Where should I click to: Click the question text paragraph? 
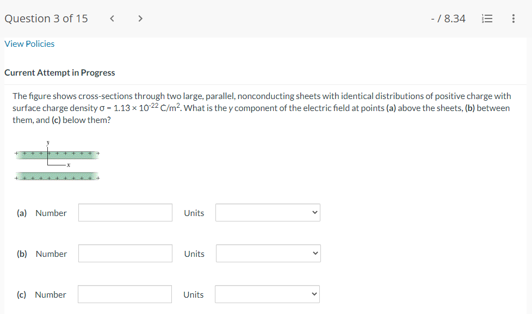point(261,108)
